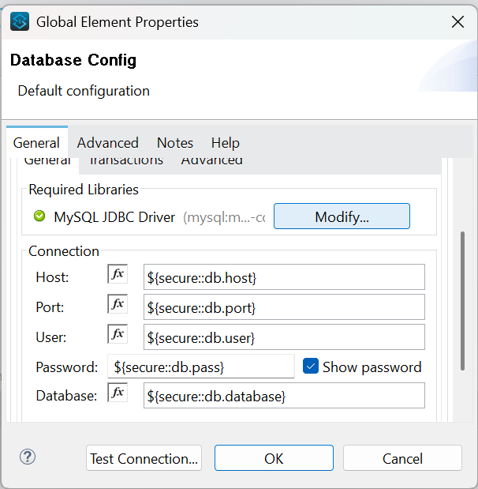Click the fx expression icon beside Host
Viewport: 478px width, 489px height.
pyautogui.click(x=118, y=275)
